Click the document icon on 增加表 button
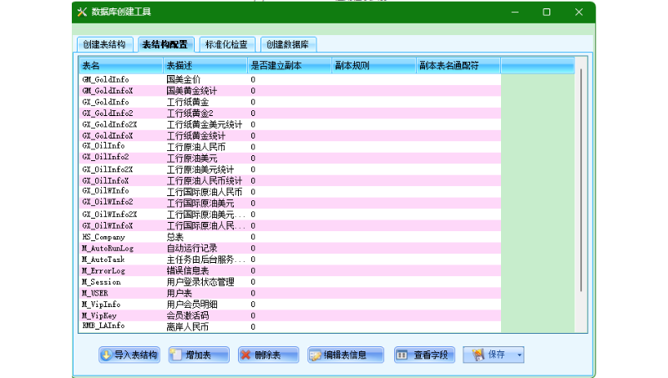Viewport: 668px width, 378px height. point(176,355)
